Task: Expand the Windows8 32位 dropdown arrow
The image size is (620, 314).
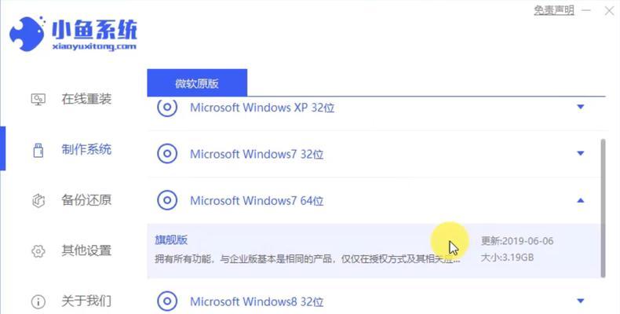Action: click(581, 301)
